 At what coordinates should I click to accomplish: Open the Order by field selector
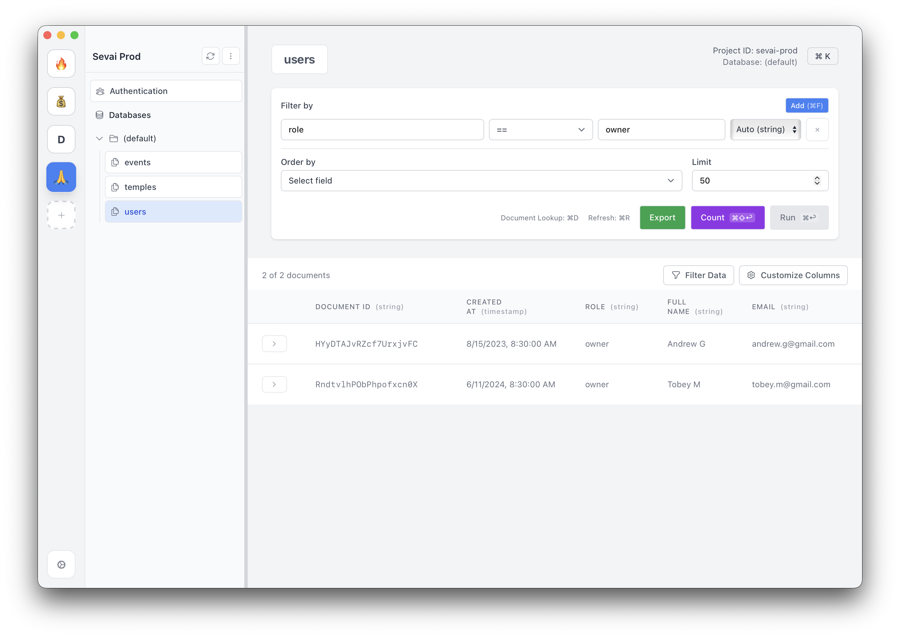pyautogui.click(x=481, y=180)
